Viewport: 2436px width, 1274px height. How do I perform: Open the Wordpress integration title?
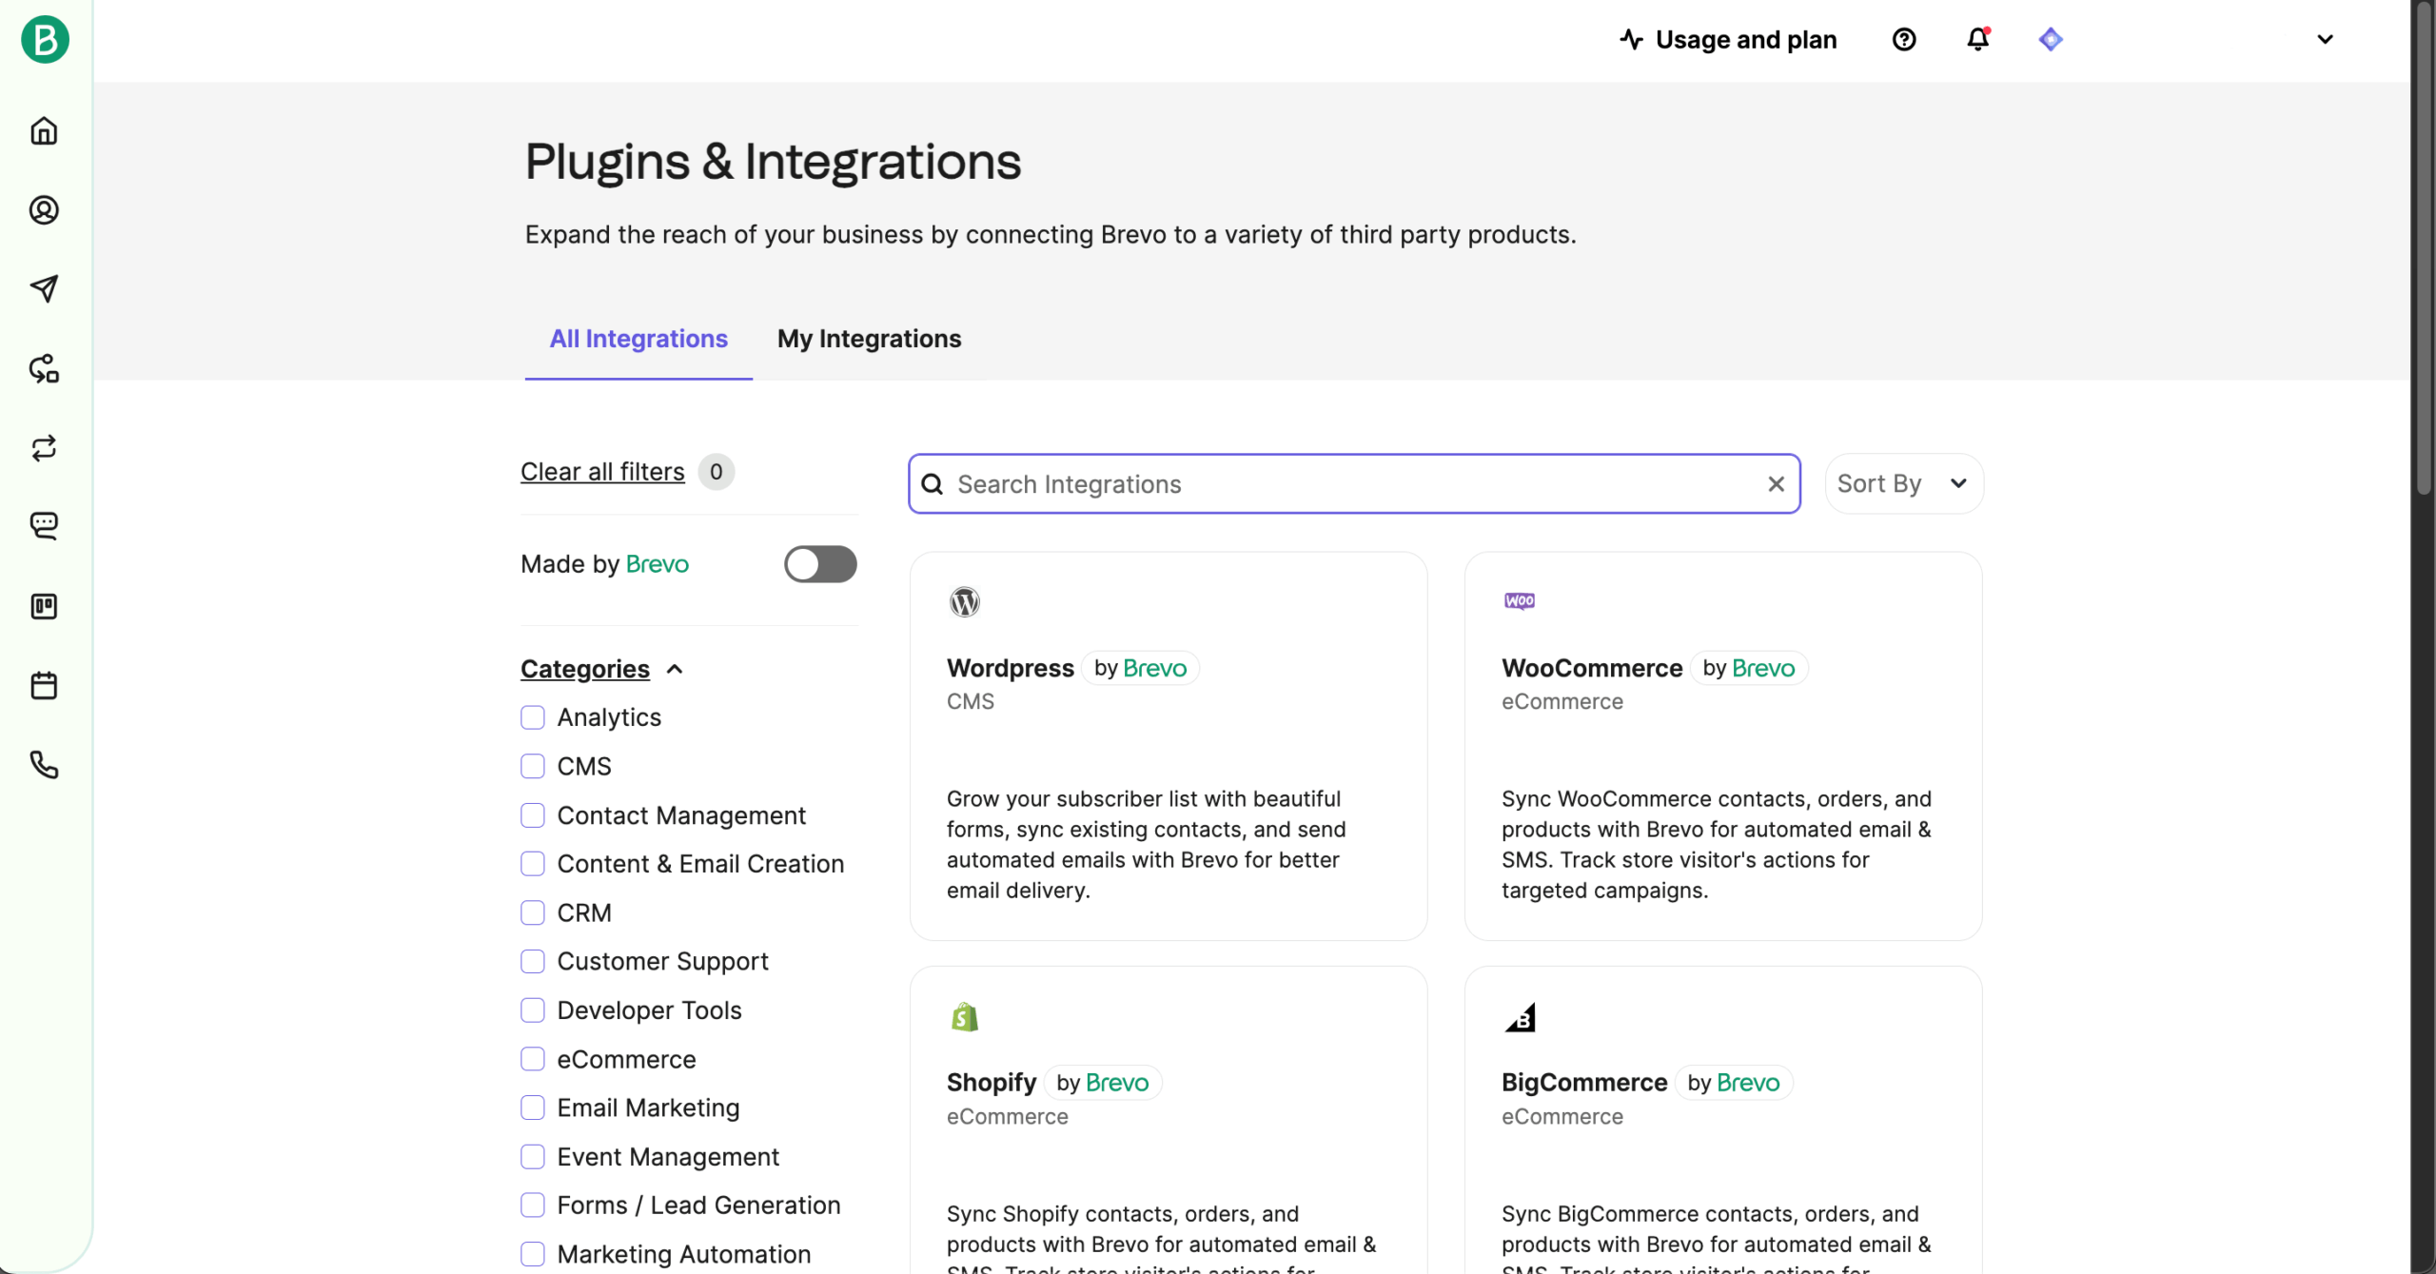[1010, 668]
